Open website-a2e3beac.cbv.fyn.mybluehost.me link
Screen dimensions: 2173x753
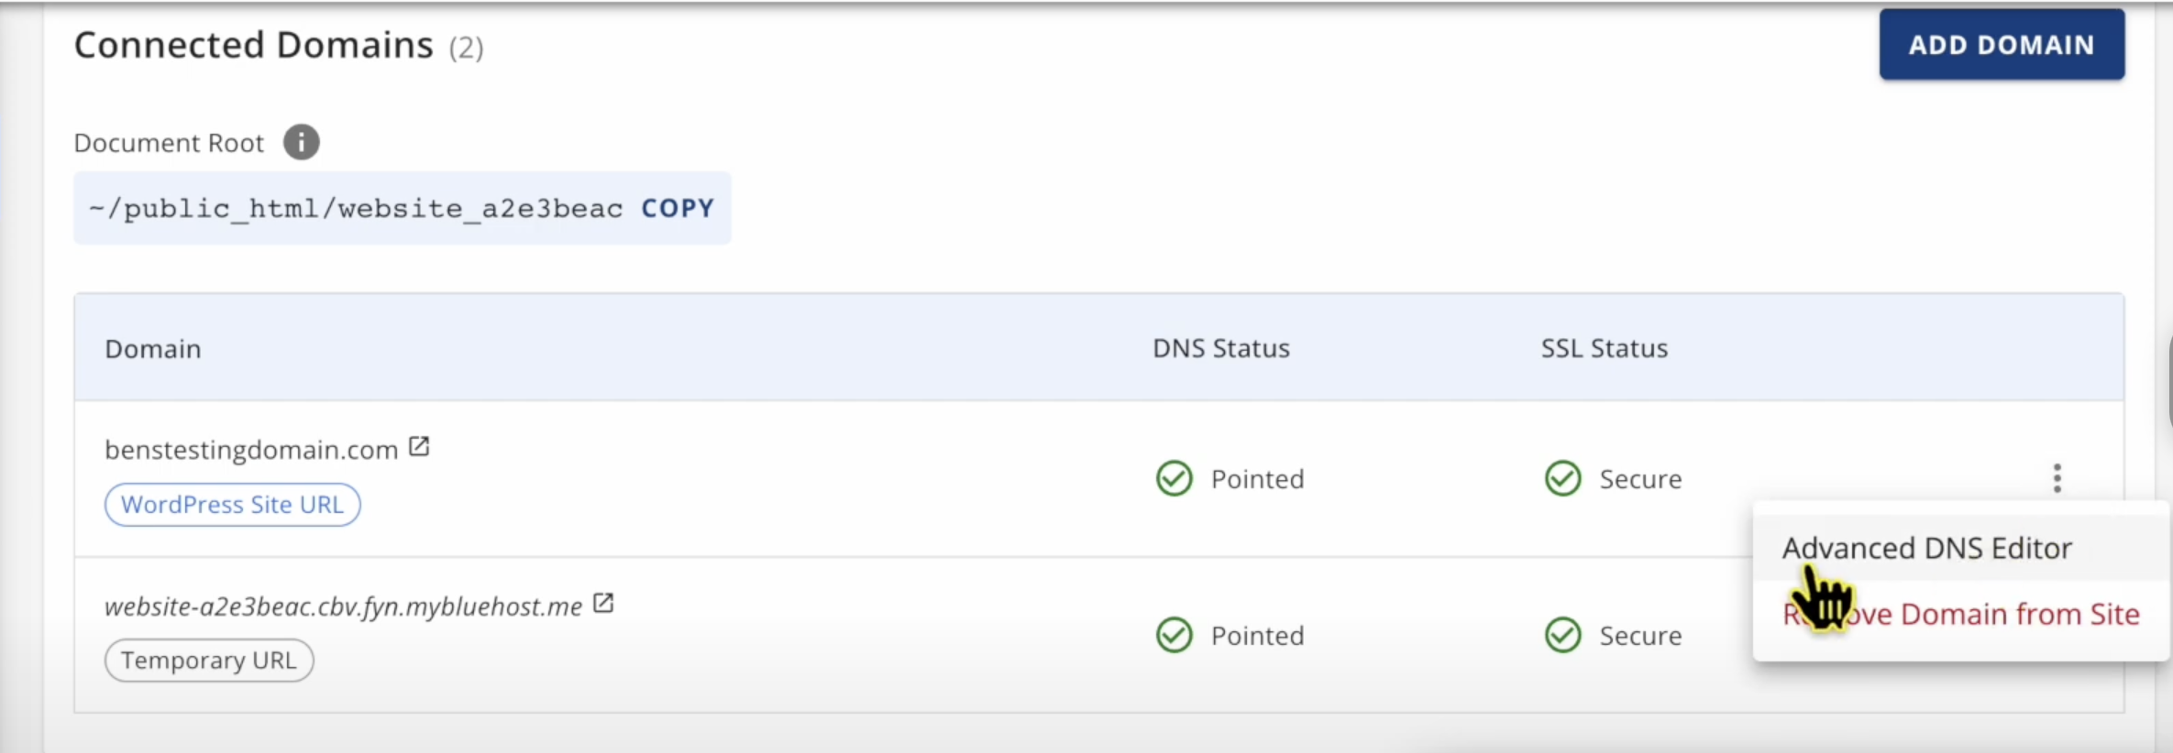tap(343, 606)
